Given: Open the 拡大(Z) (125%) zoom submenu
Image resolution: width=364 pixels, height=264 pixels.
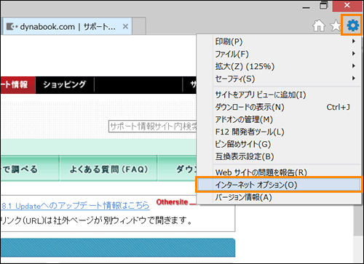Looking at the screenshot, I should click(x=285, y=66).
